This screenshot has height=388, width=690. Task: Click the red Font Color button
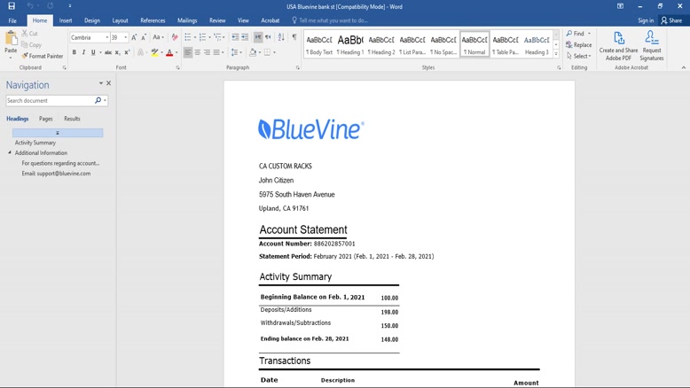pyautogui.click(x=169, y=52)
